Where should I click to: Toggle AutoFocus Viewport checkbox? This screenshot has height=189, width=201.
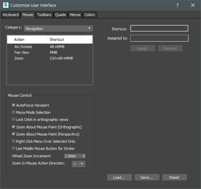click(x=14, y=105)
